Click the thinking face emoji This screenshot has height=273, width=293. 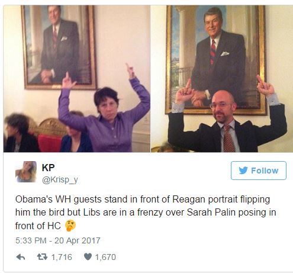point(70,226)
